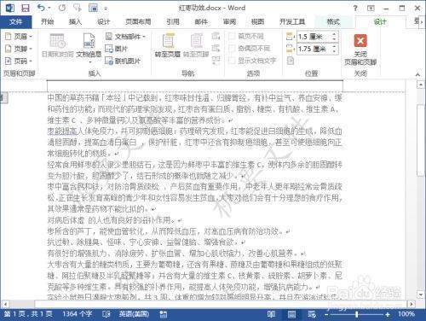Switch to the 格式 format tab
The image size is (426, 321).
click(333, 21)
